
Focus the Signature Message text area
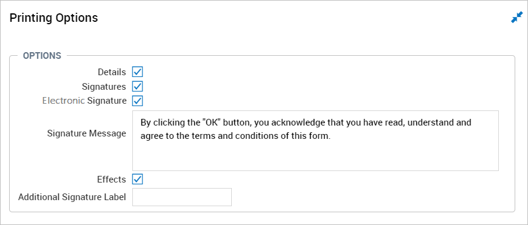click(315, 141)
